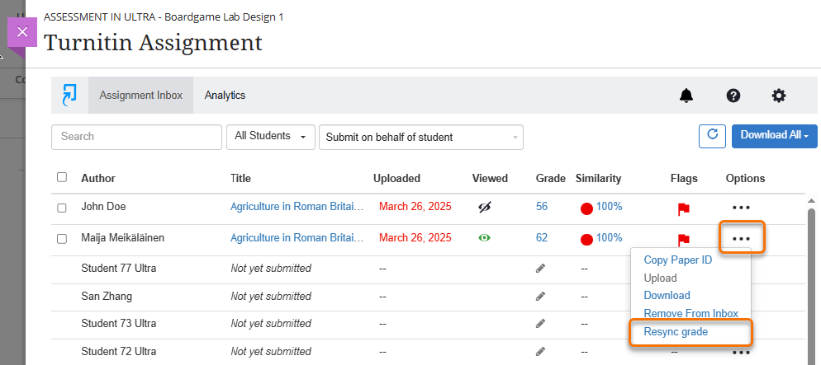
Task: Expand the All Students filter dropdown
Action: tap(270, 137)
